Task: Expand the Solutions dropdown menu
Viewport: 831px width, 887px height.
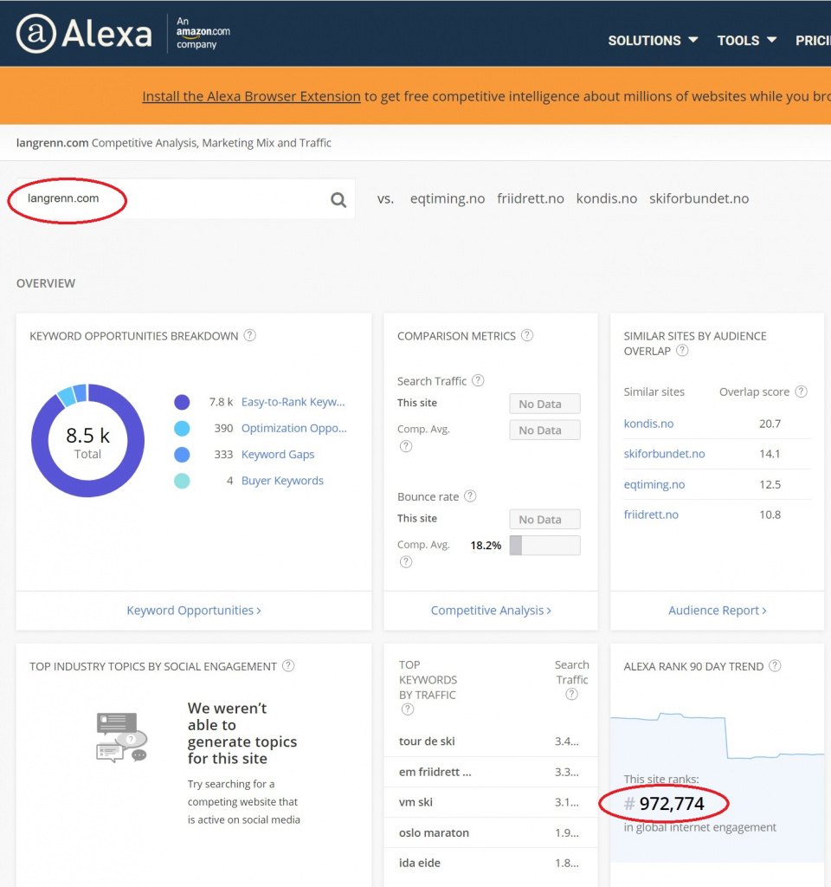Action: (653, 41)
